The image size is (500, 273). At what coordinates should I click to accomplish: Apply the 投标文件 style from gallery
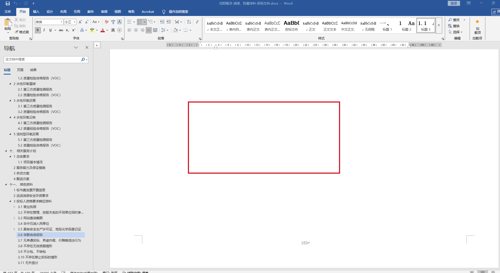[291, 26]
